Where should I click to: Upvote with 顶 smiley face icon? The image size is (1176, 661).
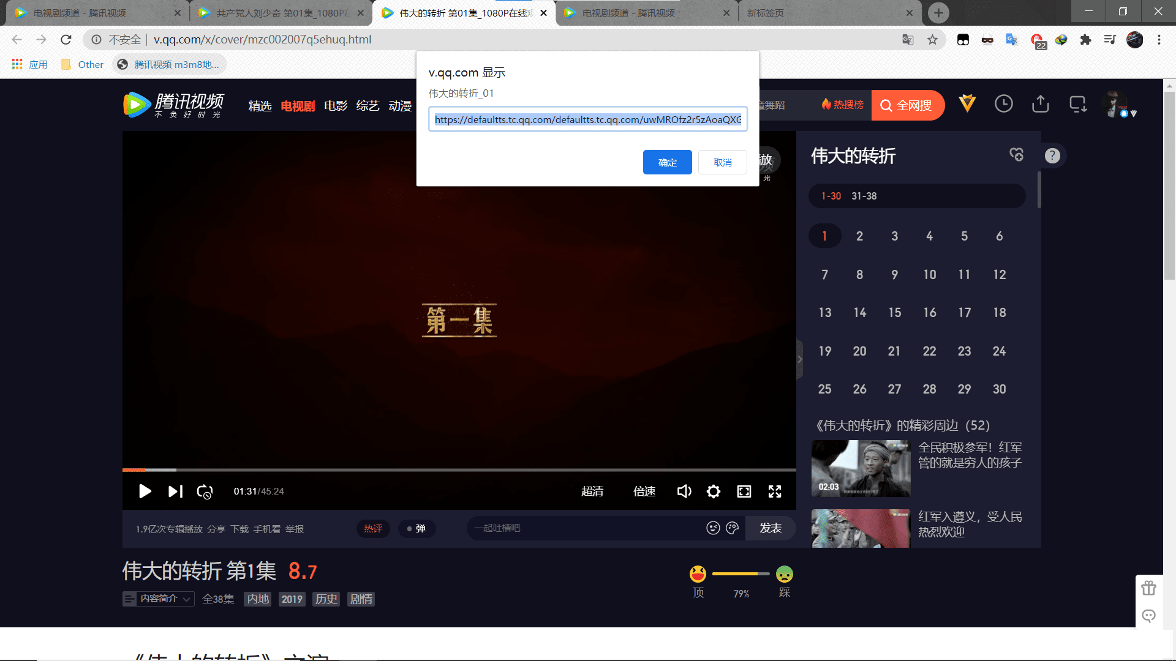tap(698, 573)
